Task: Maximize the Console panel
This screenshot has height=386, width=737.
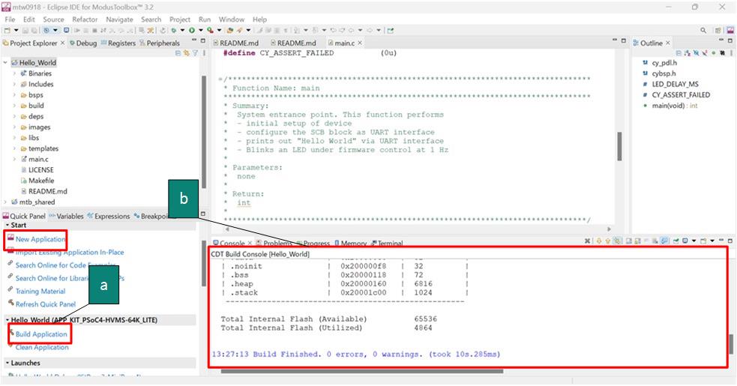Action: 730,241
